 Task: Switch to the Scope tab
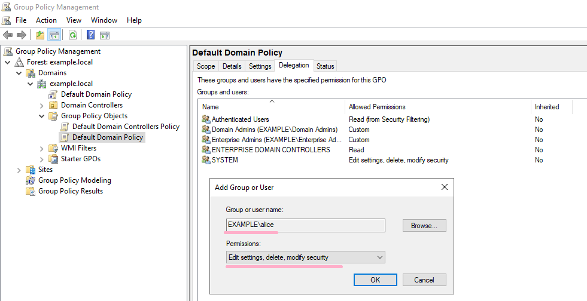click(206, 66)
